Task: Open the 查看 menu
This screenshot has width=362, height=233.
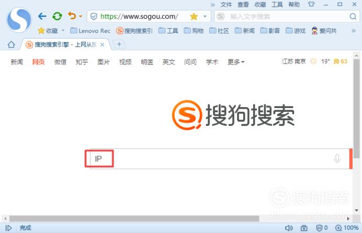Action: click(243, 4)
